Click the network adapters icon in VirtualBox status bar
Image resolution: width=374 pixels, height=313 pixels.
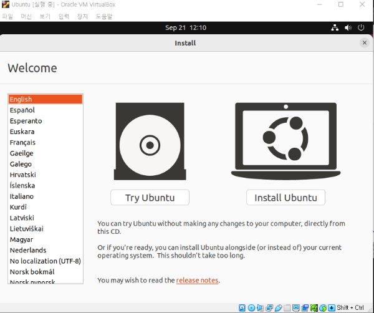(x=269, y=308)
